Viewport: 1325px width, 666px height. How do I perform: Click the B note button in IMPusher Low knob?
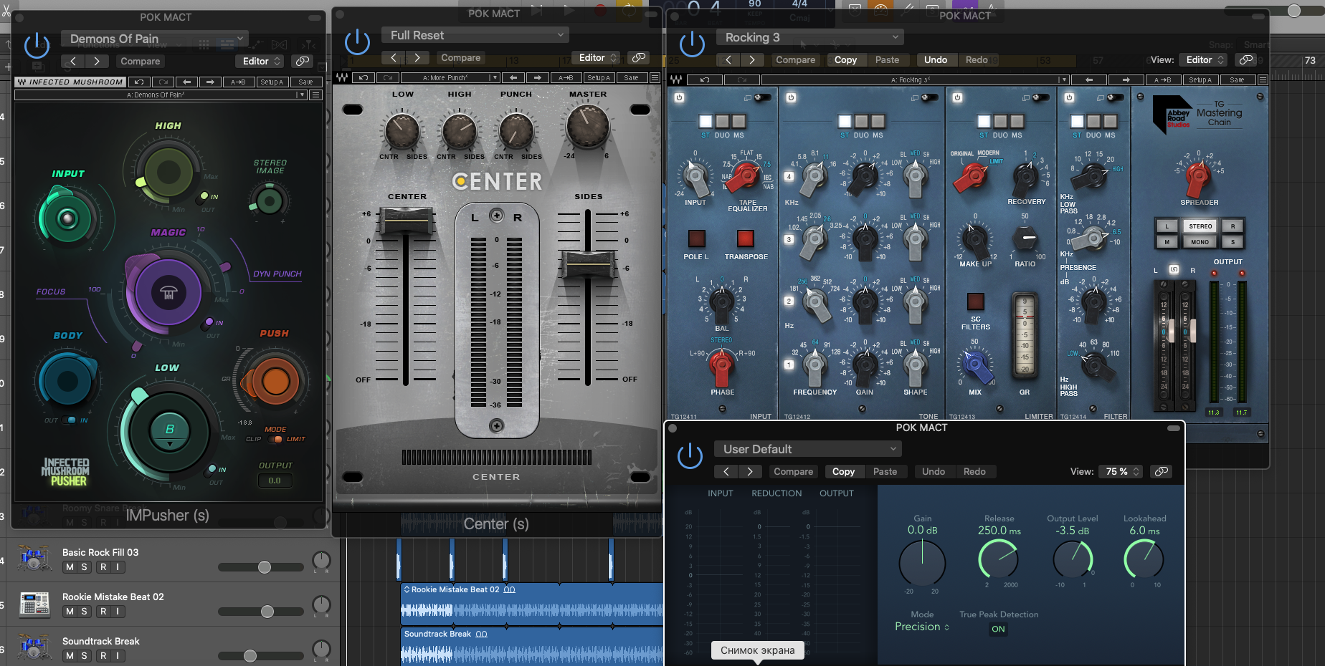tap(169, 430)
